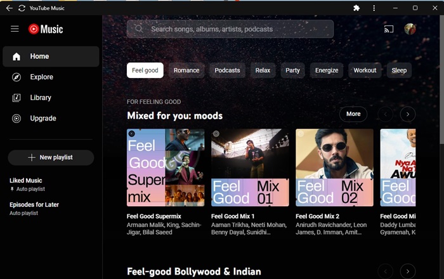Click the YouTube Music logo
Viewport: 444px width, 279px height.
coord(46,29)
